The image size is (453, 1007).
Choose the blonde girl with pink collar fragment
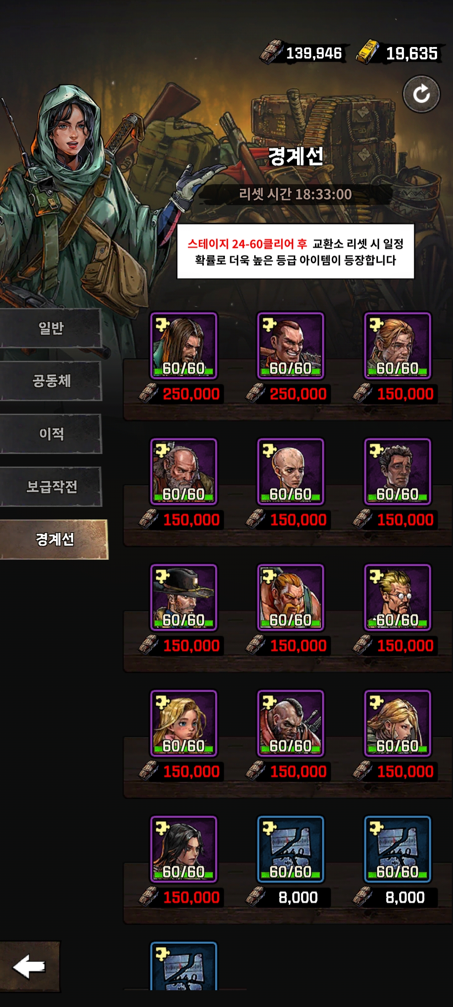click(184, 723)
